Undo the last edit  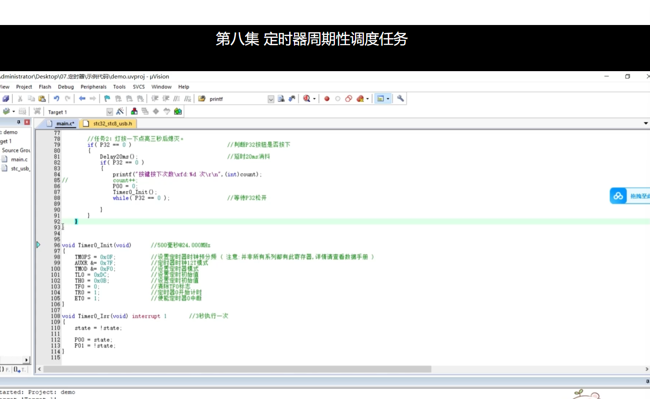click(x=56, y=99)
